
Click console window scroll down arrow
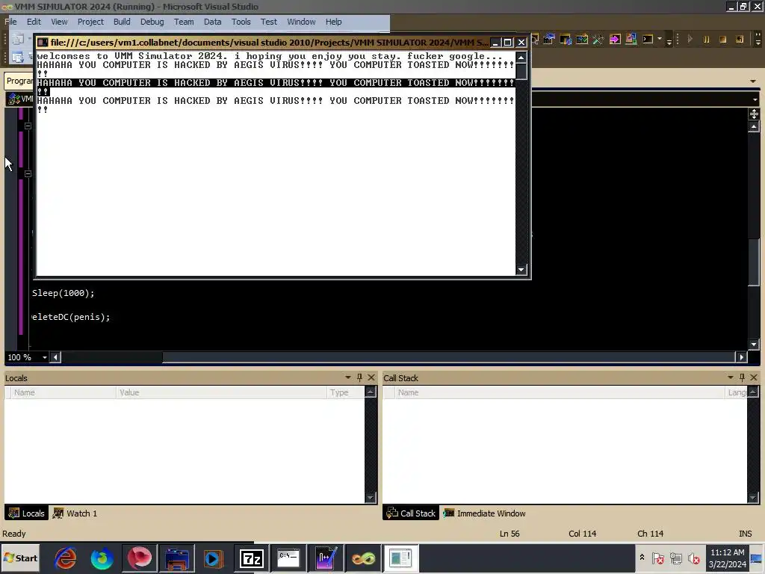pos(521,269)
